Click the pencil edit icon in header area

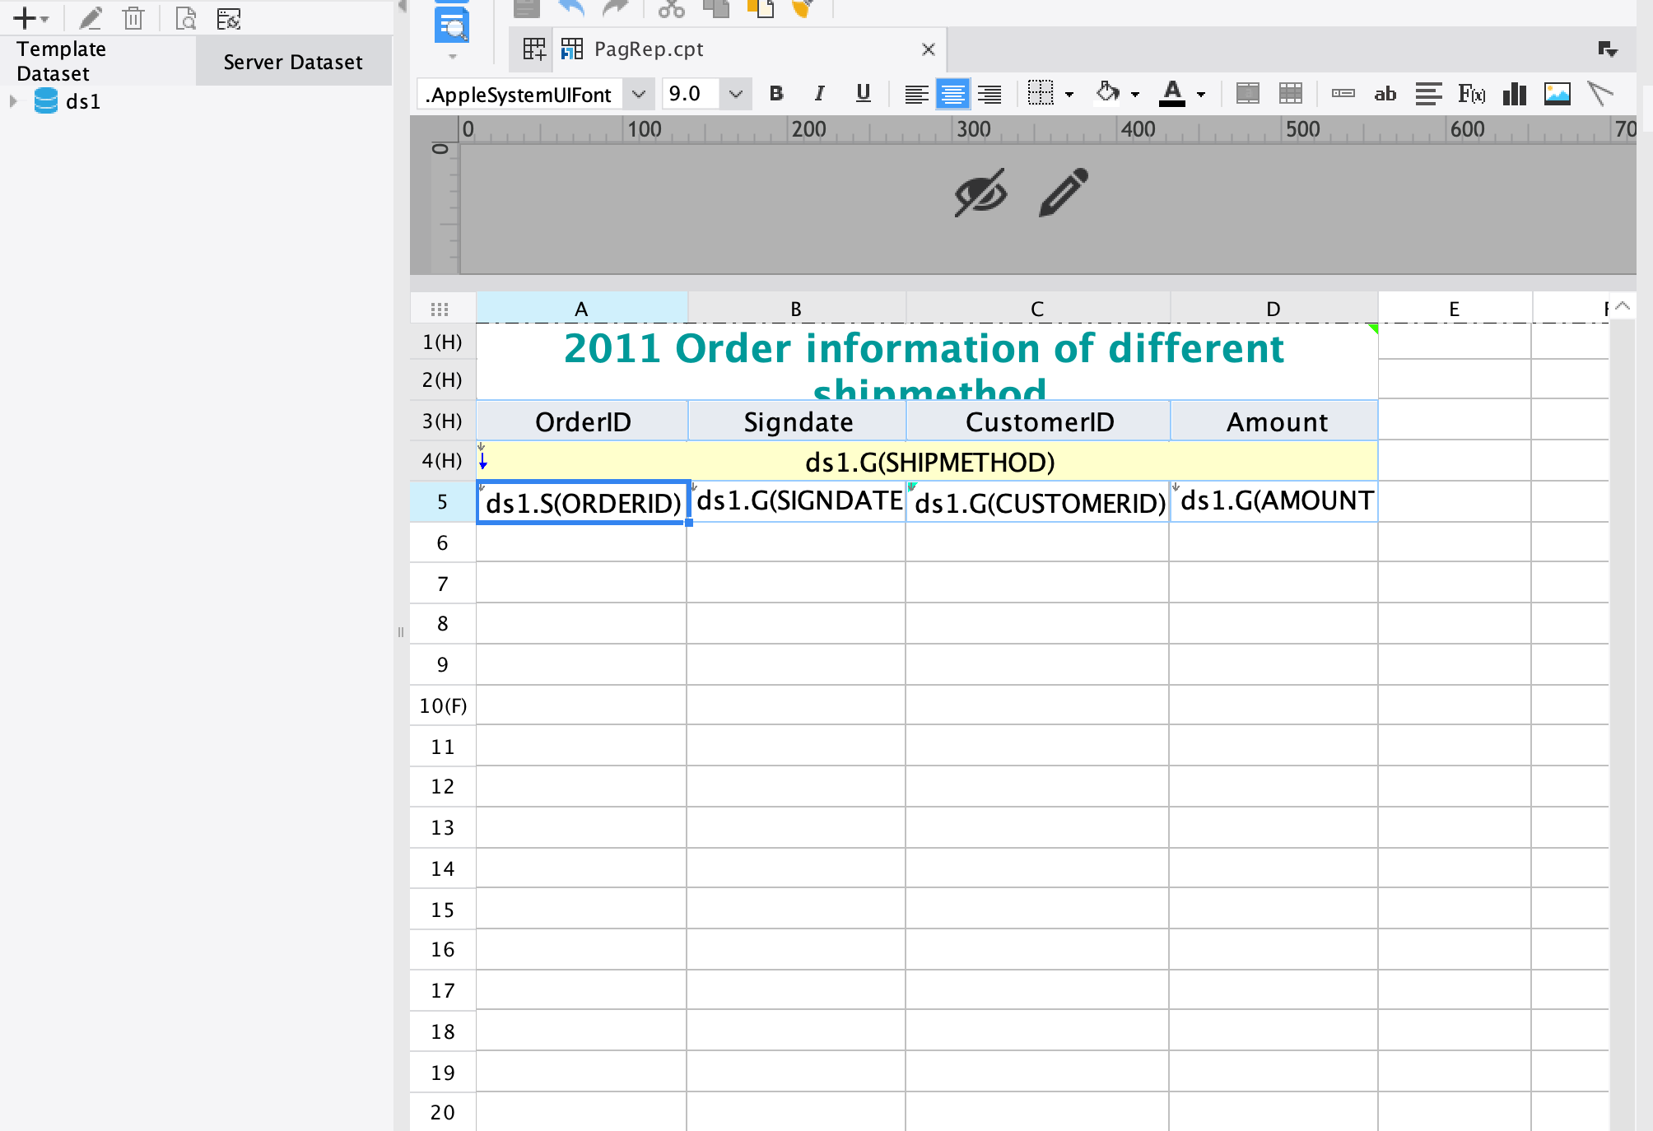(x=1064, y=193)
